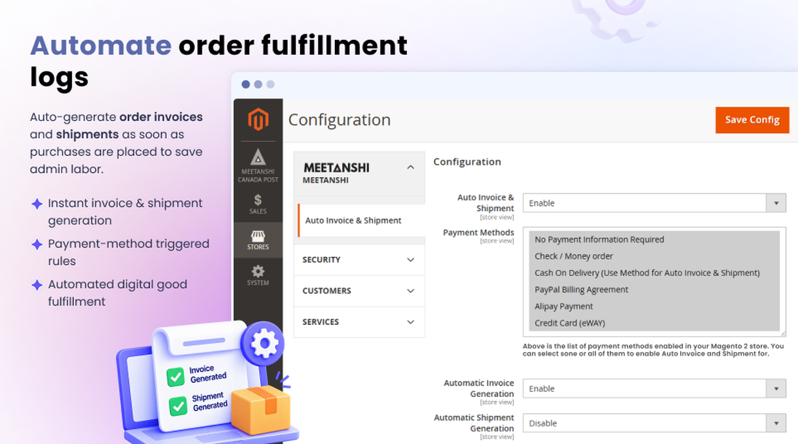
Task: Select No Payment Information Required option
Action: pyautogui.click(x=654, y=239)
